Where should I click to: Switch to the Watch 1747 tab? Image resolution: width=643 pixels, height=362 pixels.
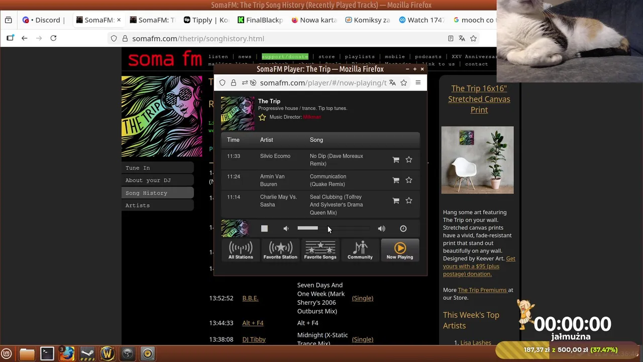click(x=421, y=20)
